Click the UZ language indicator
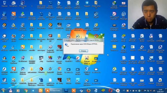Viewport: 167px width, 93px height. tap(124, 90)
